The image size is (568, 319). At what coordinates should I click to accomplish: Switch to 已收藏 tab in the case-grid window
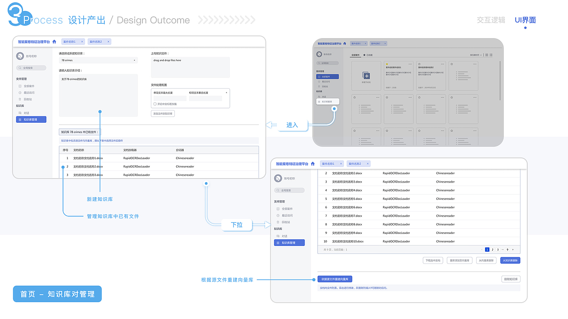368,55
